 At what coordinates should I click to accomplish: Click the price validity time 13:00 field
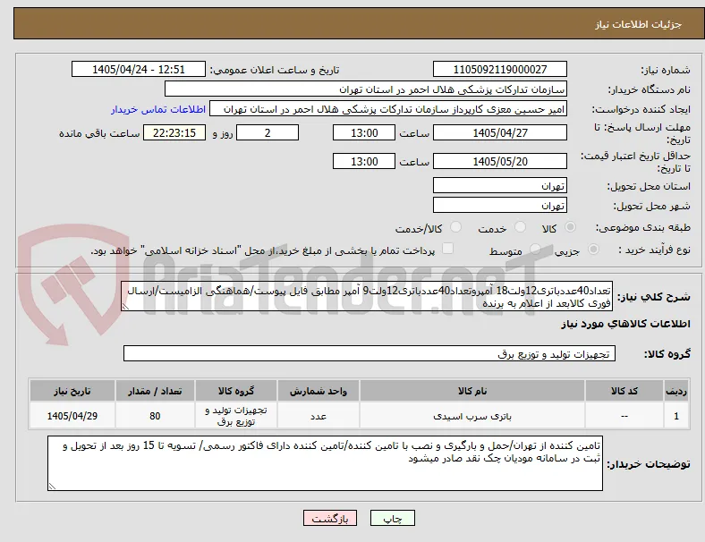(364, 161)
